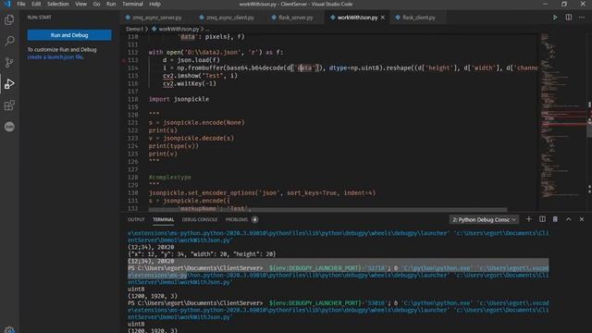
Task: Close the workWithJson.py tab
Action: click(382, 18)
